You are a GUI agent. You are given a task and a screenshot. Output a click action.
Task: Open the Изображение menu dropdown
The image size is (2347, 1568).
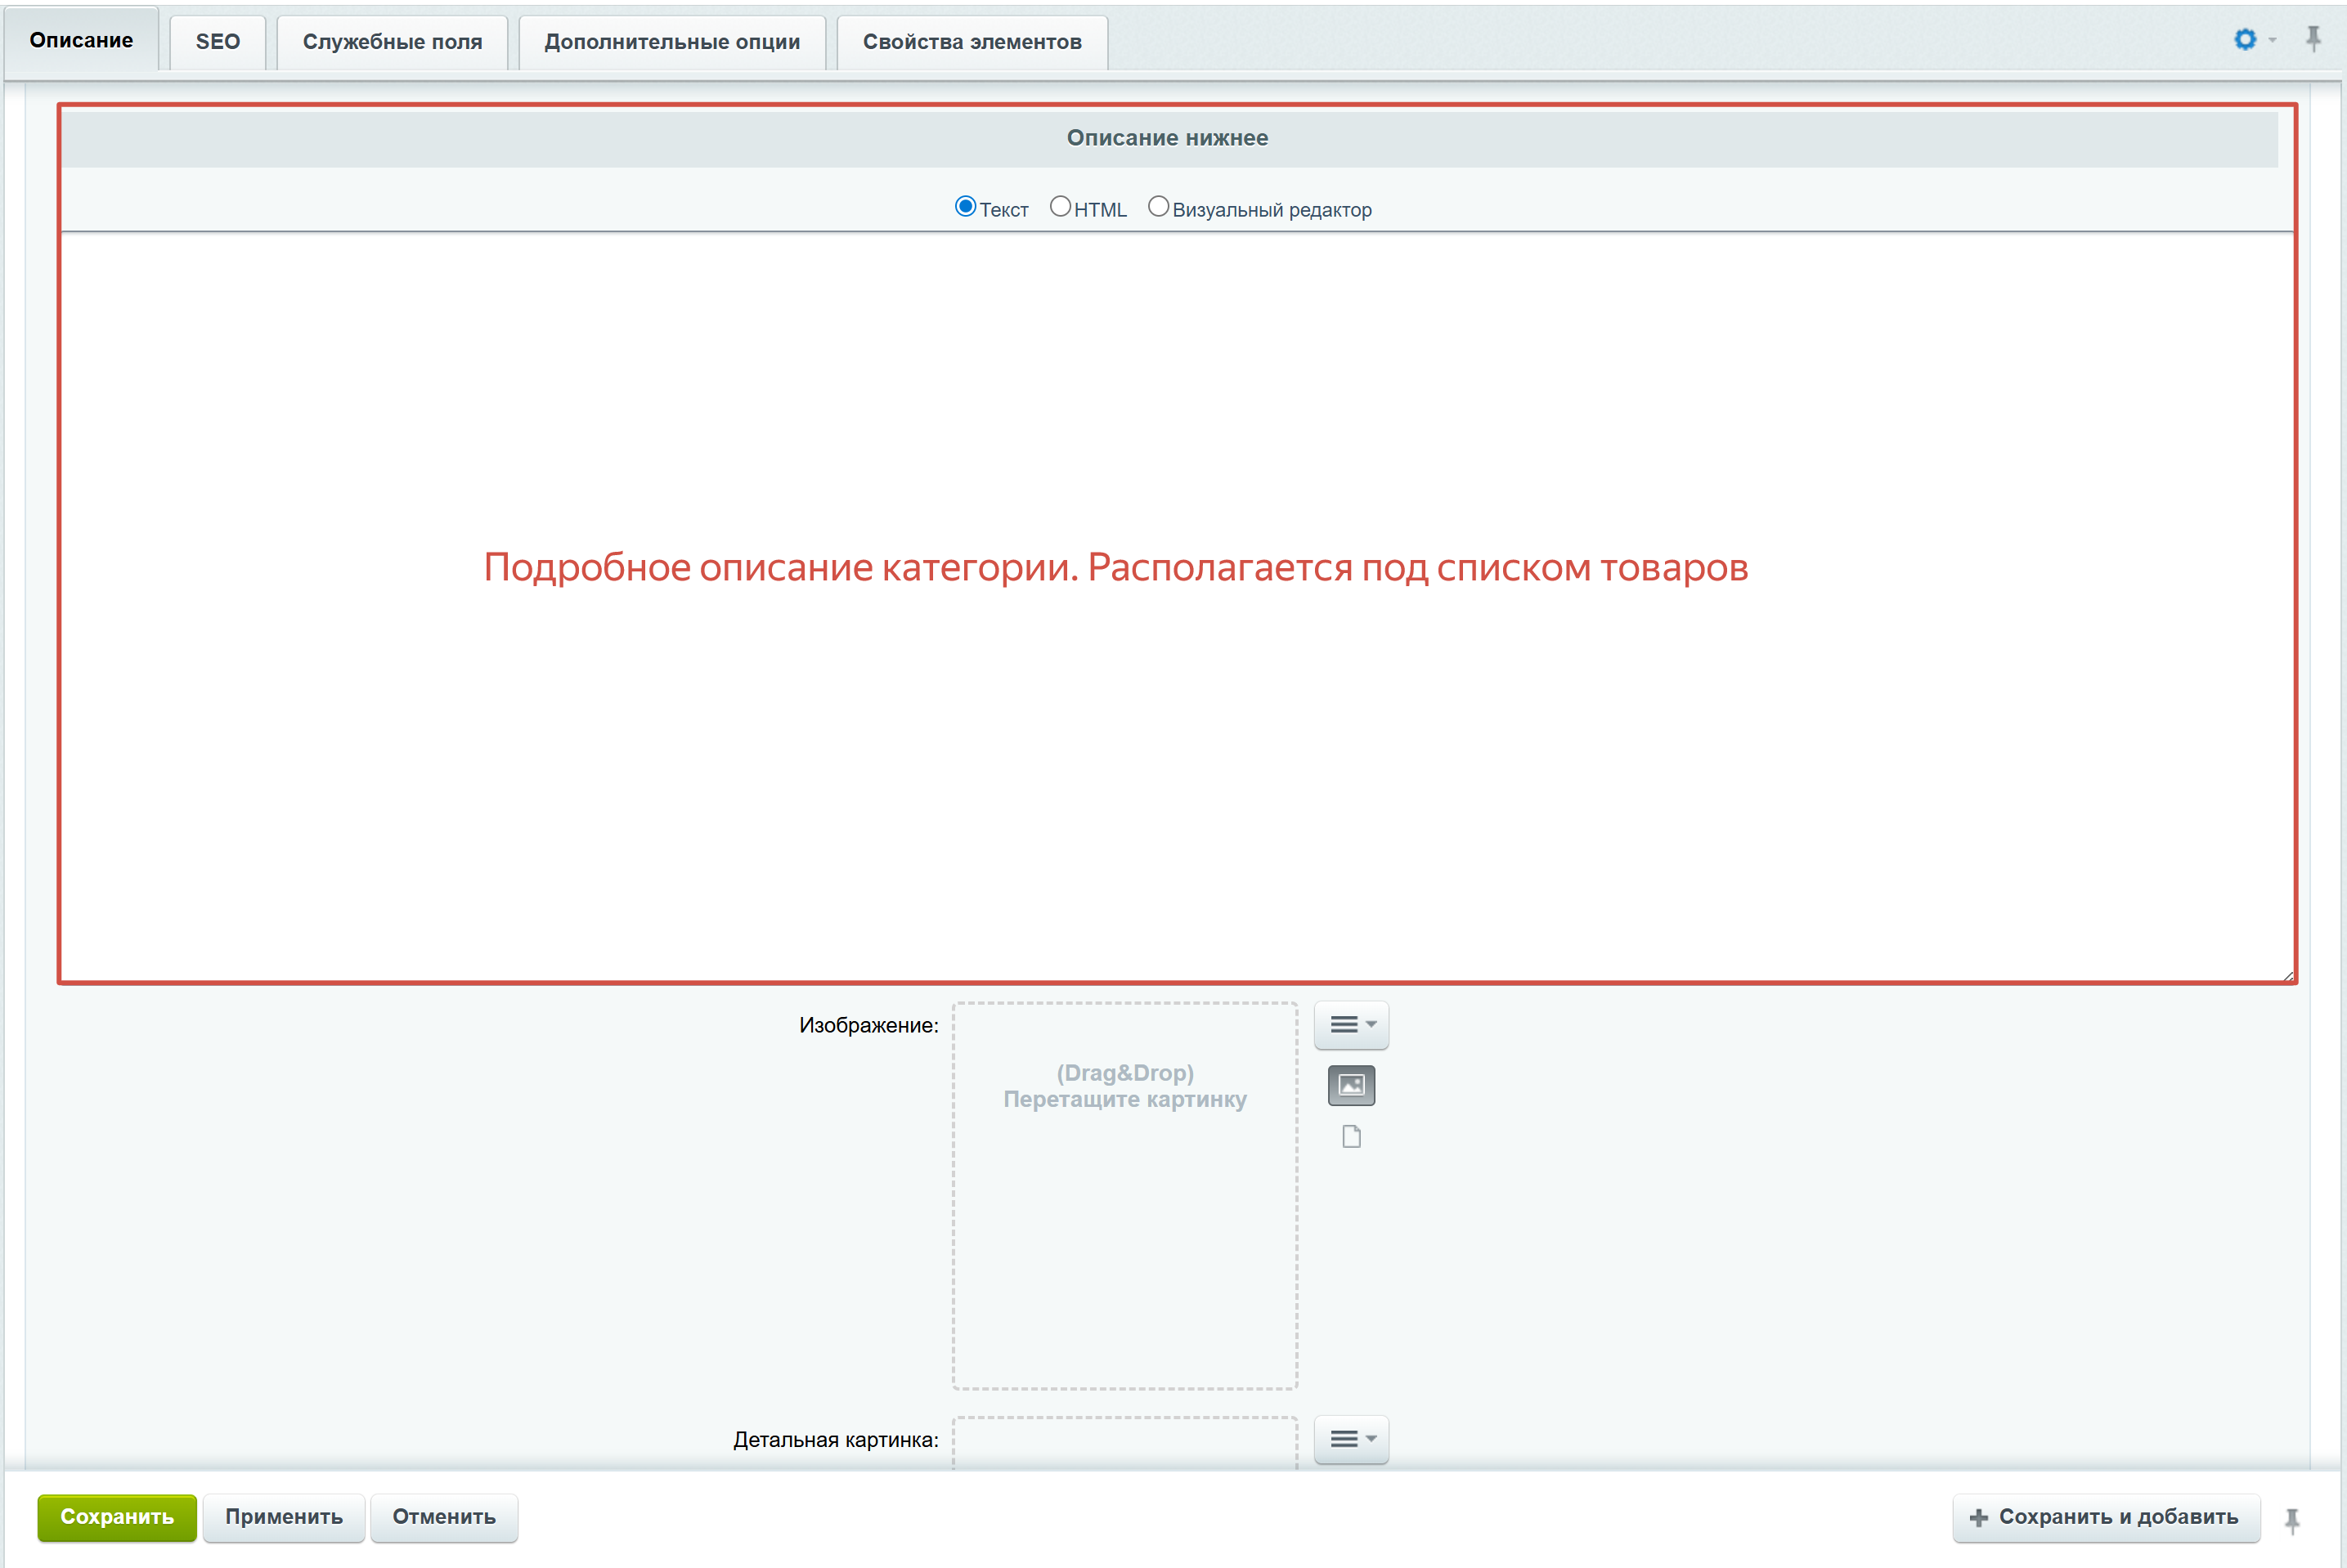[x=1351, y=1025]
